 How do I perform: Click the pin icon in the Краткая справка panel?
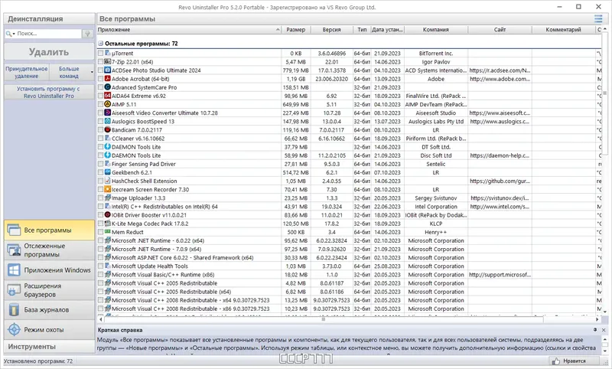coord(595,330)
